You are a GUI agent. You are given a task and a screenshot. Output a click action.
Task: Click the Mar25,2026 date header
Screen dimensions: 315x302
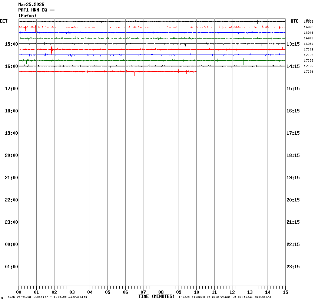(31, 4)
